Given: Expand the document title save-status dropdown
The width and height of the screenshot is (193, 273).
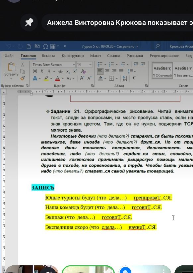Looking at the screenshot, I should [x=137, y=47].
